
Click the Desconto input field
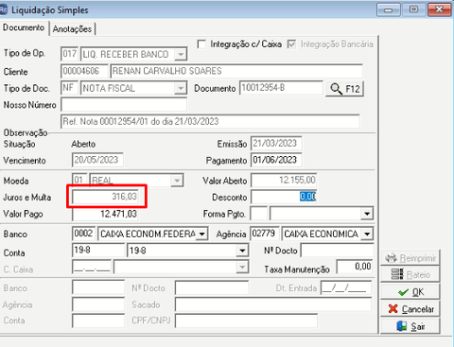point(284,198)
